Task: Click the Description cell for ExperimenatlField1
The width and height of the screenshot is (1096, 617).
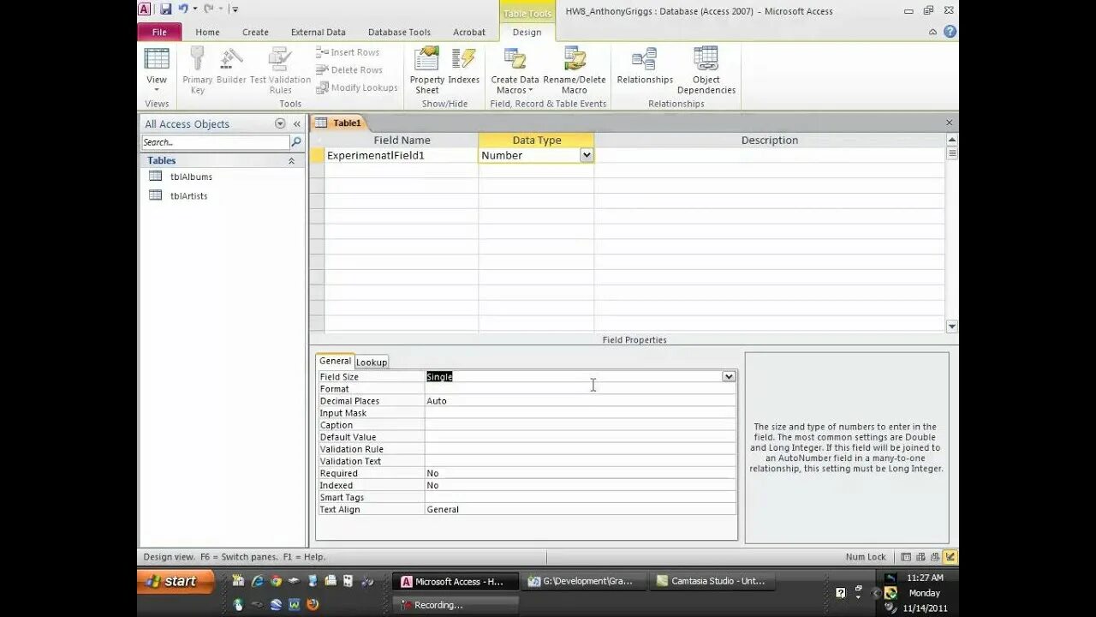Action: click(770, 155)
